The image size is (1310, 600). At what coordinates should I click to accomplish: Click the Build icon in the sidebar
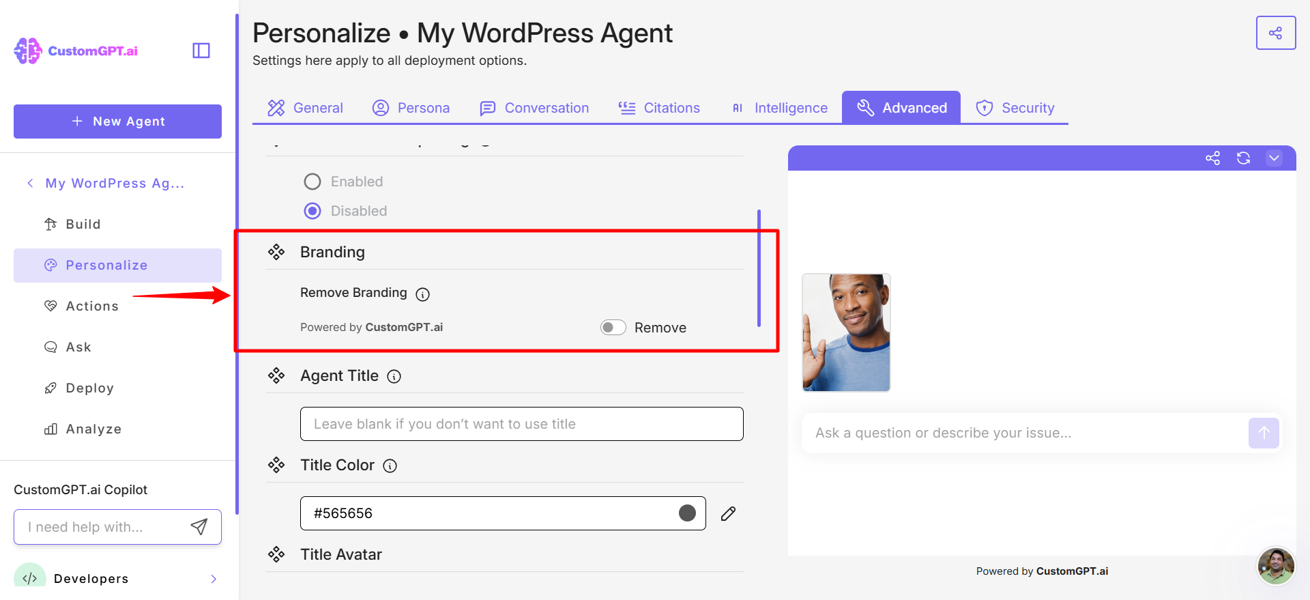point(50,224)
